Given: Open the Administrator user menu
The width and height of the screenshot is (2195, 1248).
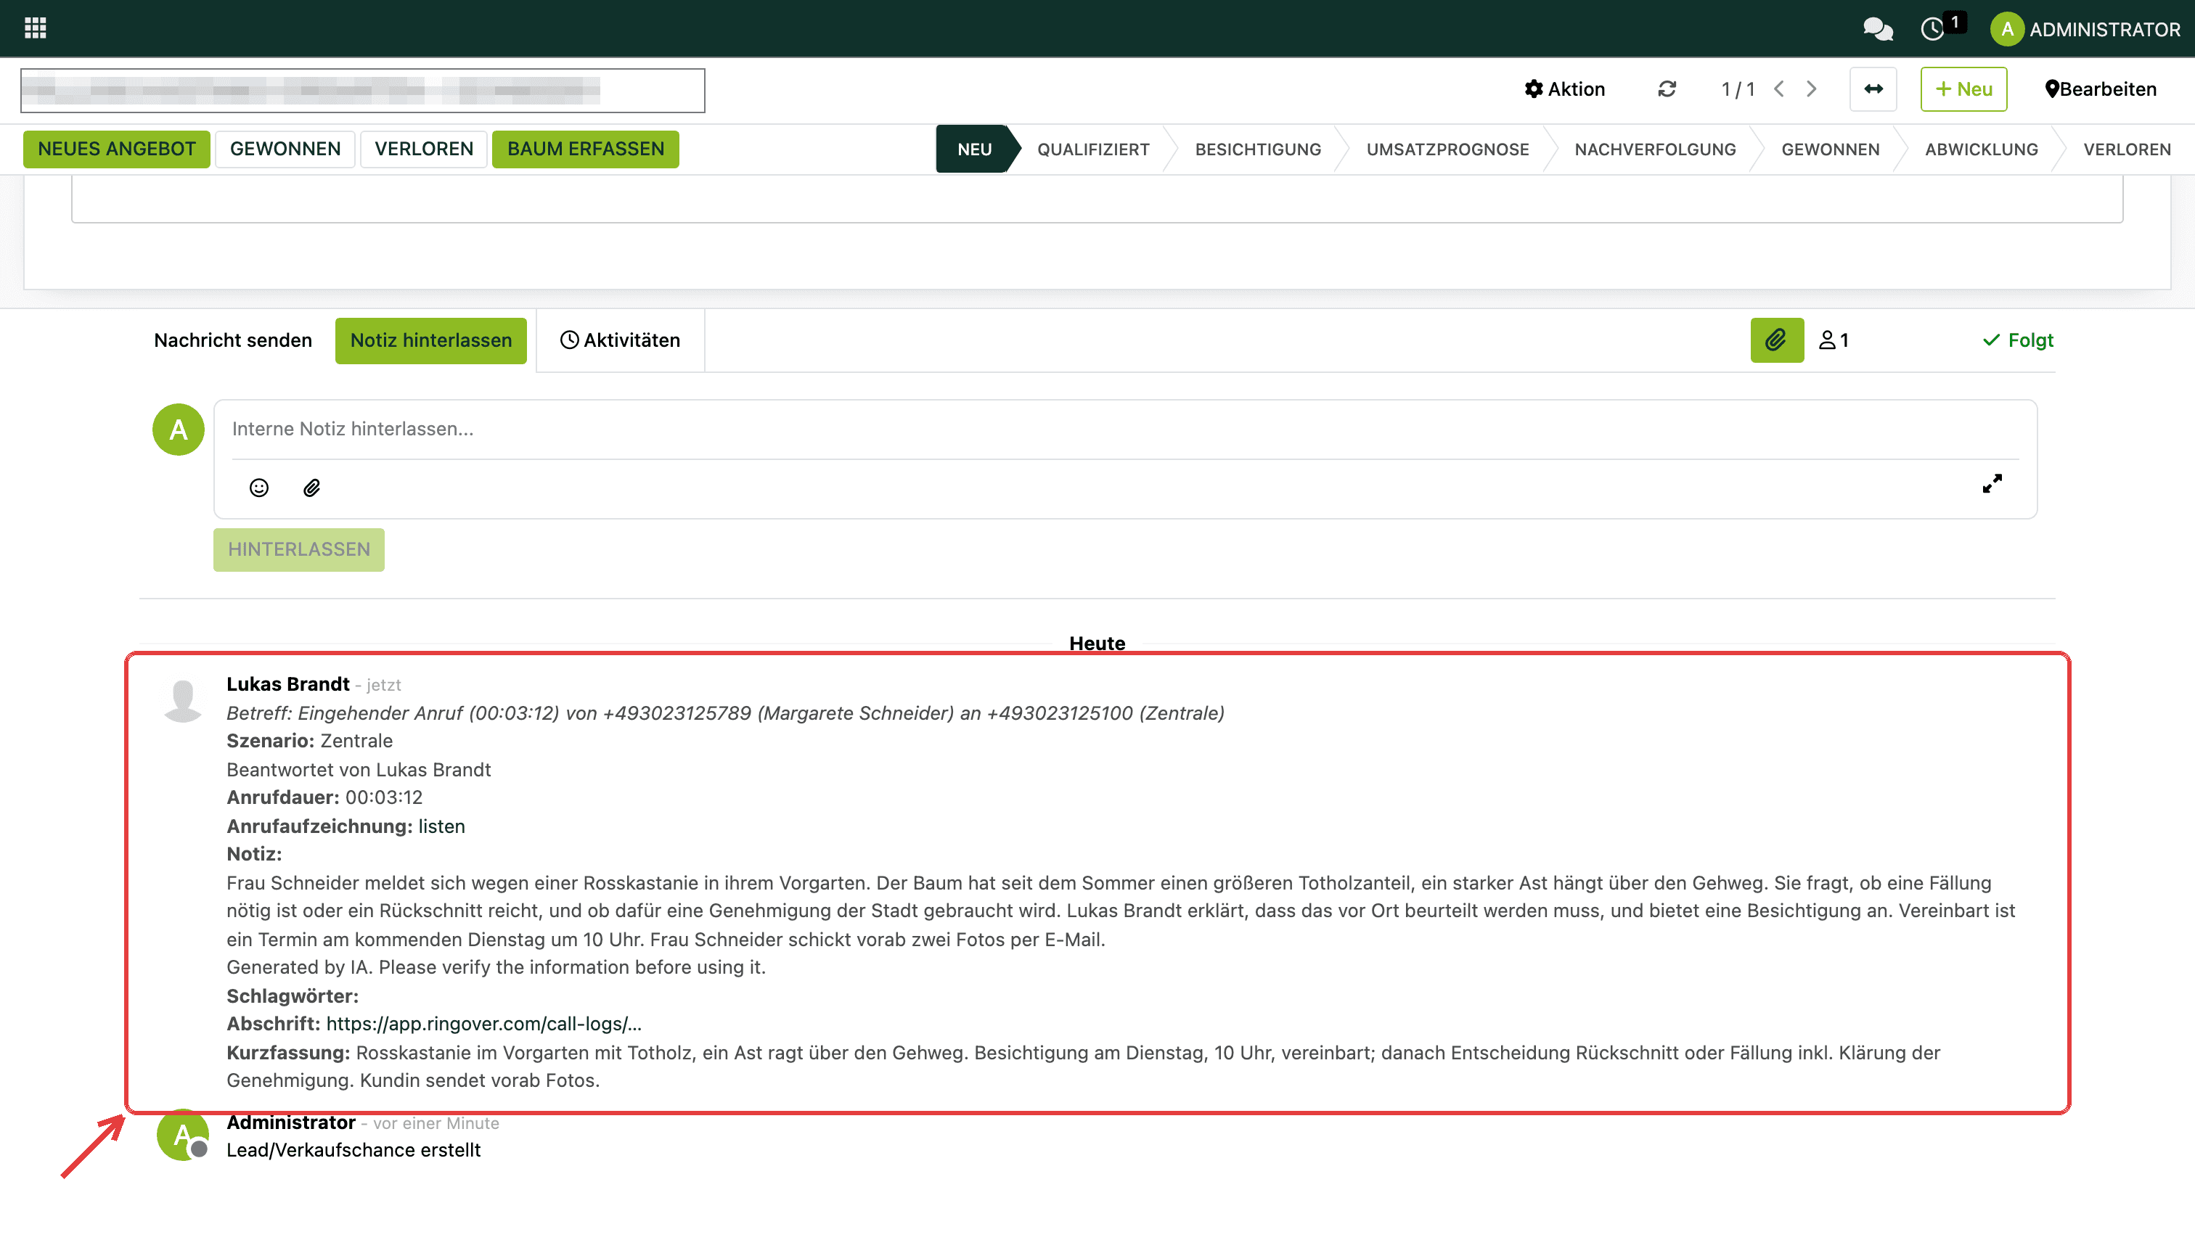Looking at the screenshot, I should click(2085, 29).
